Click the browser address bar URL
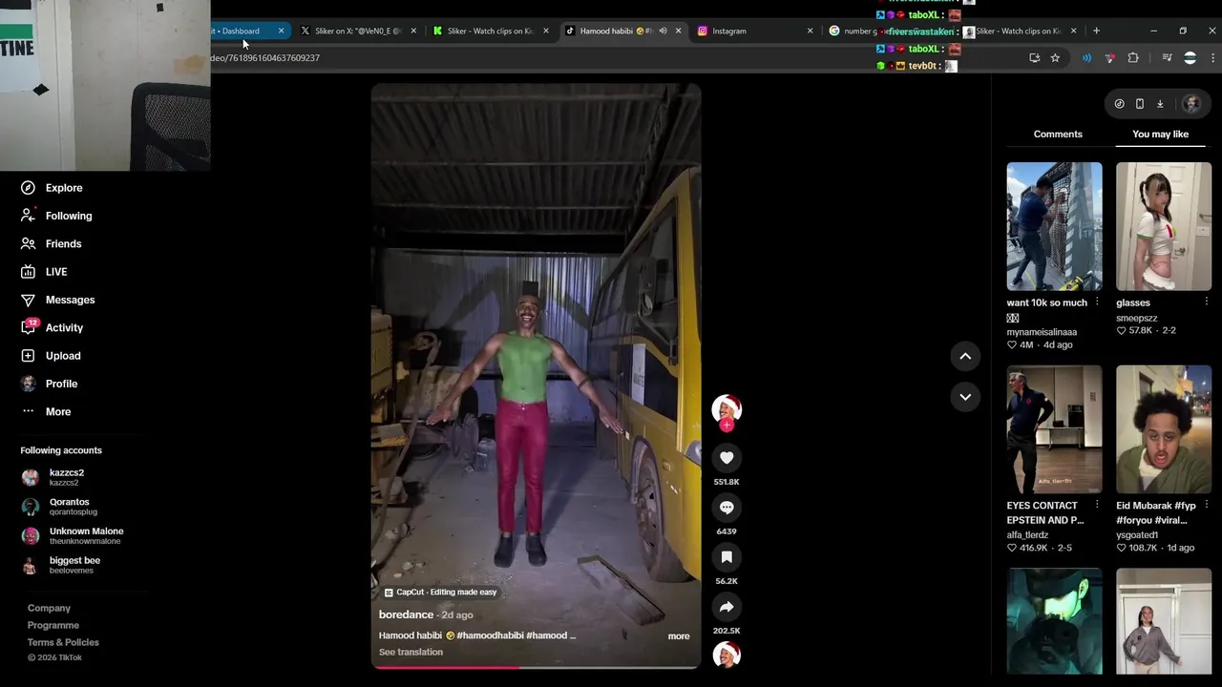The width and height of the screenshot is (1222, 687). coord(265,58)
